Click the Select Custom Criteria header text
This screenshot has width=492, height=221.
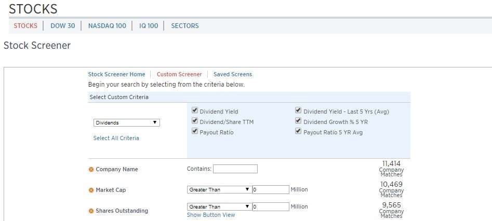(119, 97)
